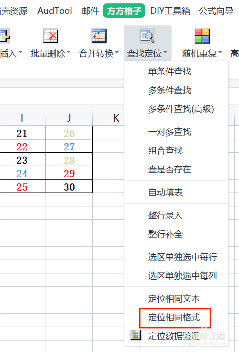This screenshot has height=352, width=239.
Task: Expand the 批量删除 dropdown arrow
Action: pyautogui.click(x=68, y=52)
